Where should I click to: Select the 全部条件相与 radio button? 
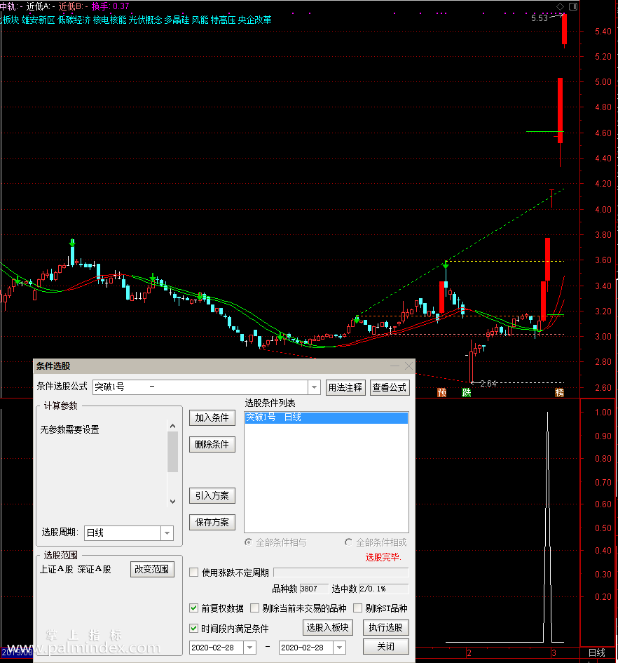248,542
